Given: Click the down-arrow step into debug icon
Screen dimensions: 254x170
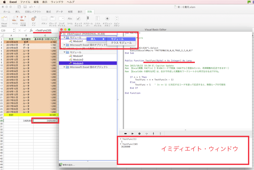Looking at the screenshot, I should click(154, 134).
